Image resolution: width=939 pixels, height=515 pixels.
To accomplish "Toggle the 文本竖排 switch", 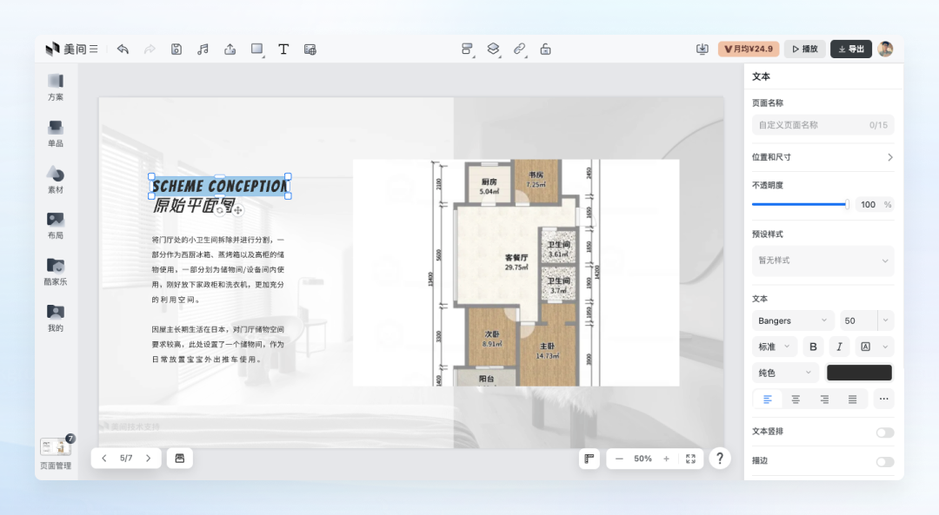I will (884, 432).
